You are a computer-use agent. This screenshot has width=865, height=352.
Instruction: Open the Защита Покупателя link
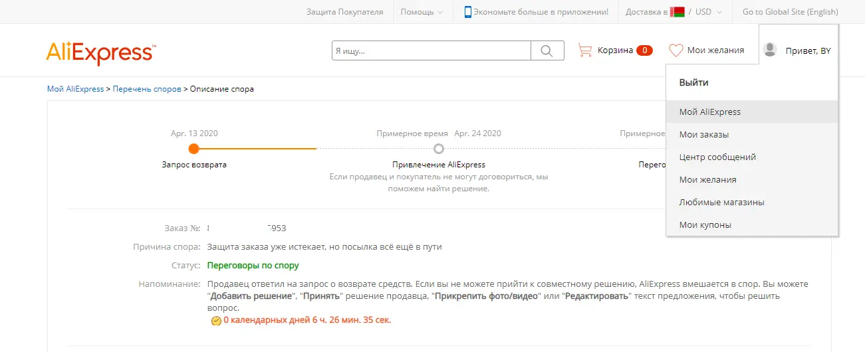tap(344, 12)
